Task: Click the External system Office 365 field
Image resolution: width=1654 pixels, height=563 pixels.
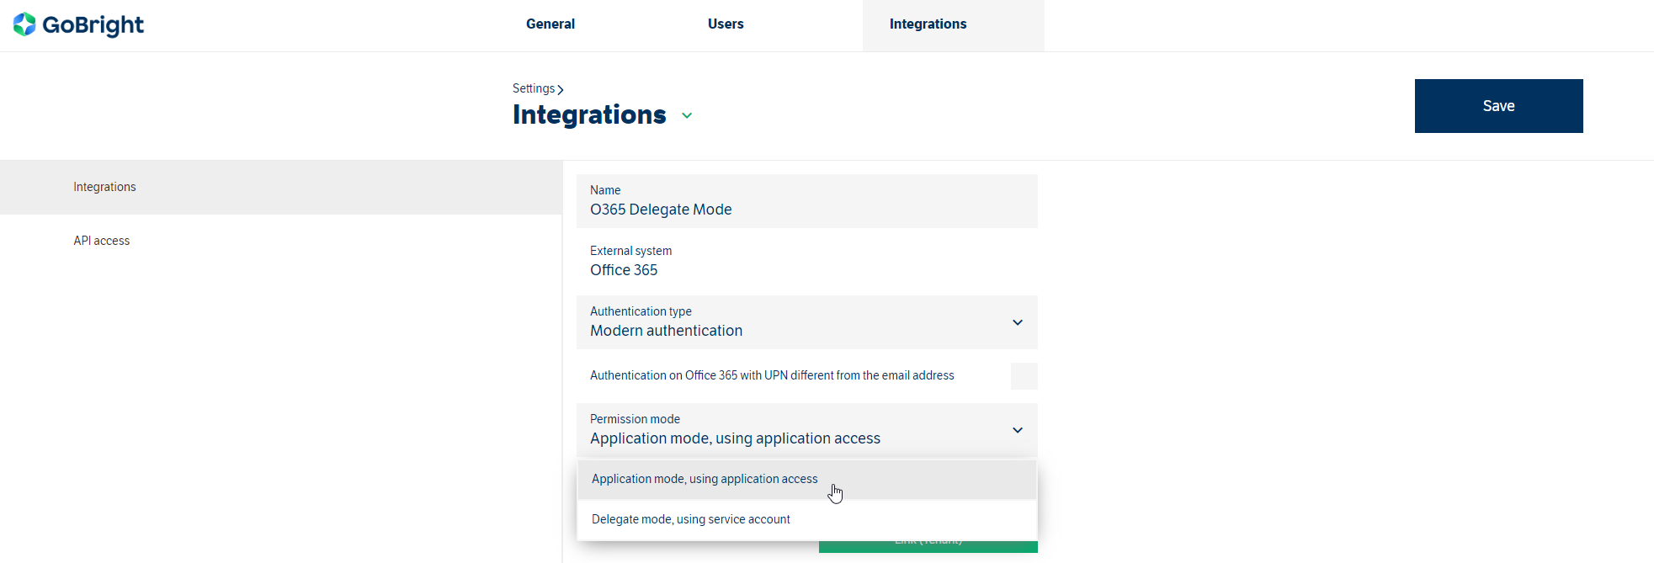Action: click(806, 262)
